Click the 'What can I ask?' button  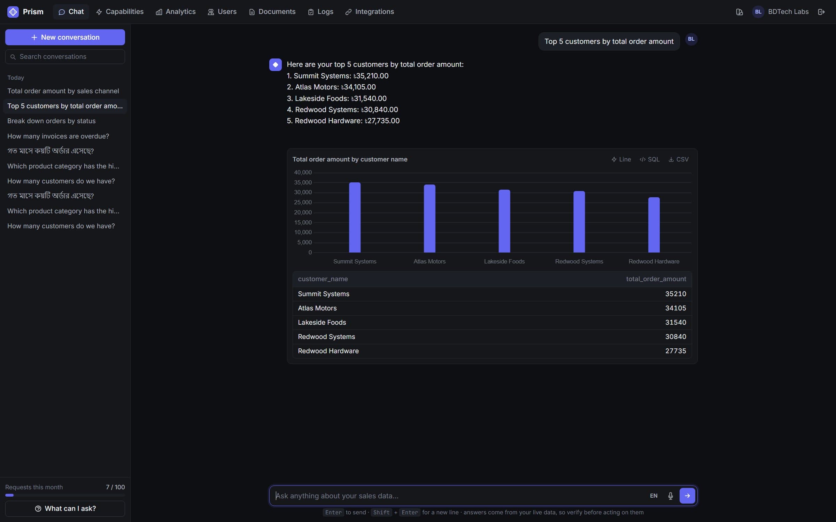point(65,508)
